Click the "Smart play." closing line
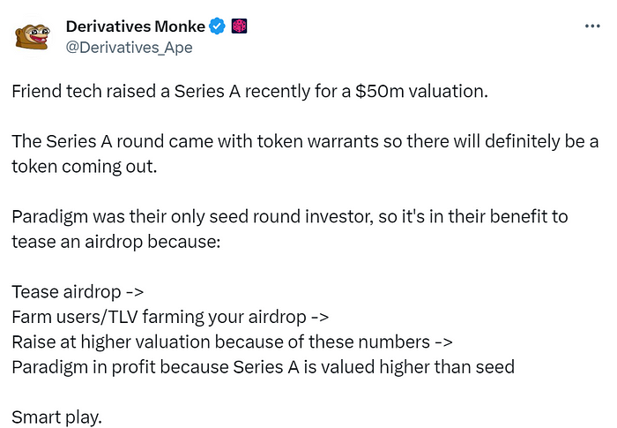This screenshot has width=617, height=428. (57, 416)
